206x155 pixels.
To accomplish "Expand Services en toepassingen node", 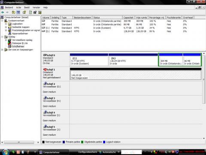I will coord(2,50).
